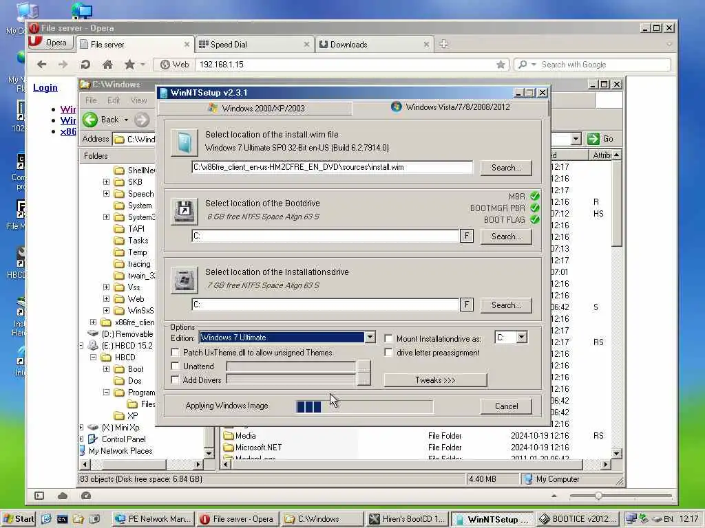Expand the Boot folder under HBCD
This screenshot has height=528, width=705.
click(x=106, y=369)
